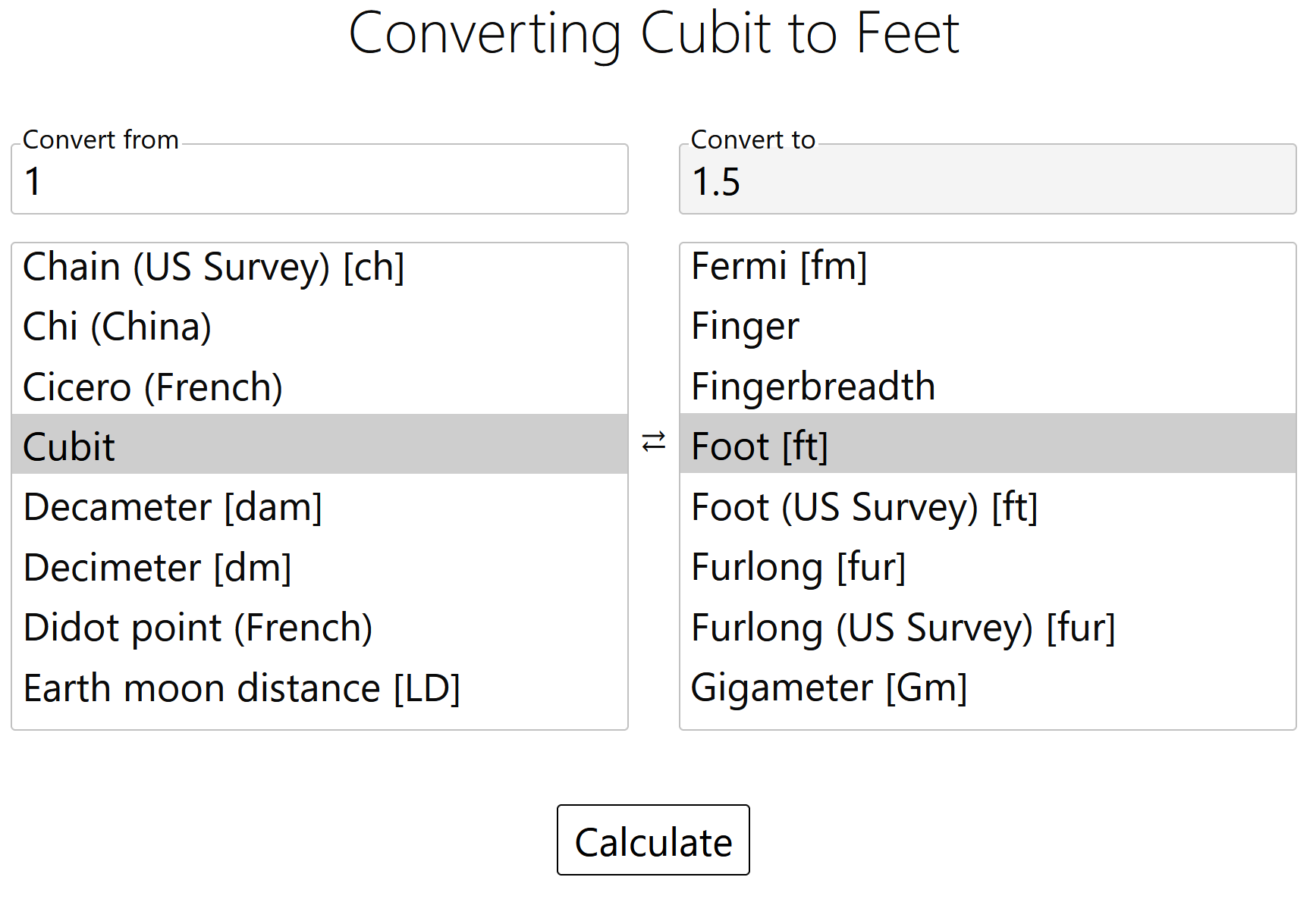The image size is (1313, 899).
Task: Select Chain (US Survey) [ch] unit
Action: click(319, 267)
